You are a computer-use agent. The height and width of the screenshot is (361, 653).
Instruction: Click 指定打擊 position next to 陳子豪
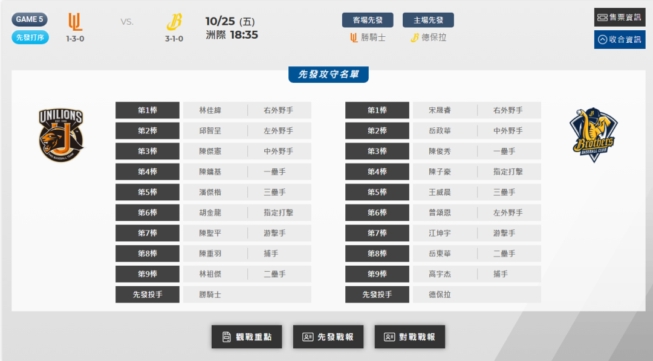(508, 172)
